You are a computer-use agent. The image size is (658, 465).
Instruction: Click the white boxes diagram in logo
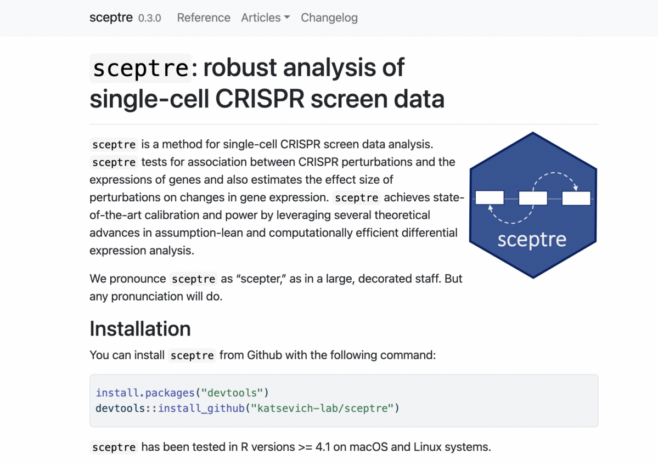click(533, 197)
